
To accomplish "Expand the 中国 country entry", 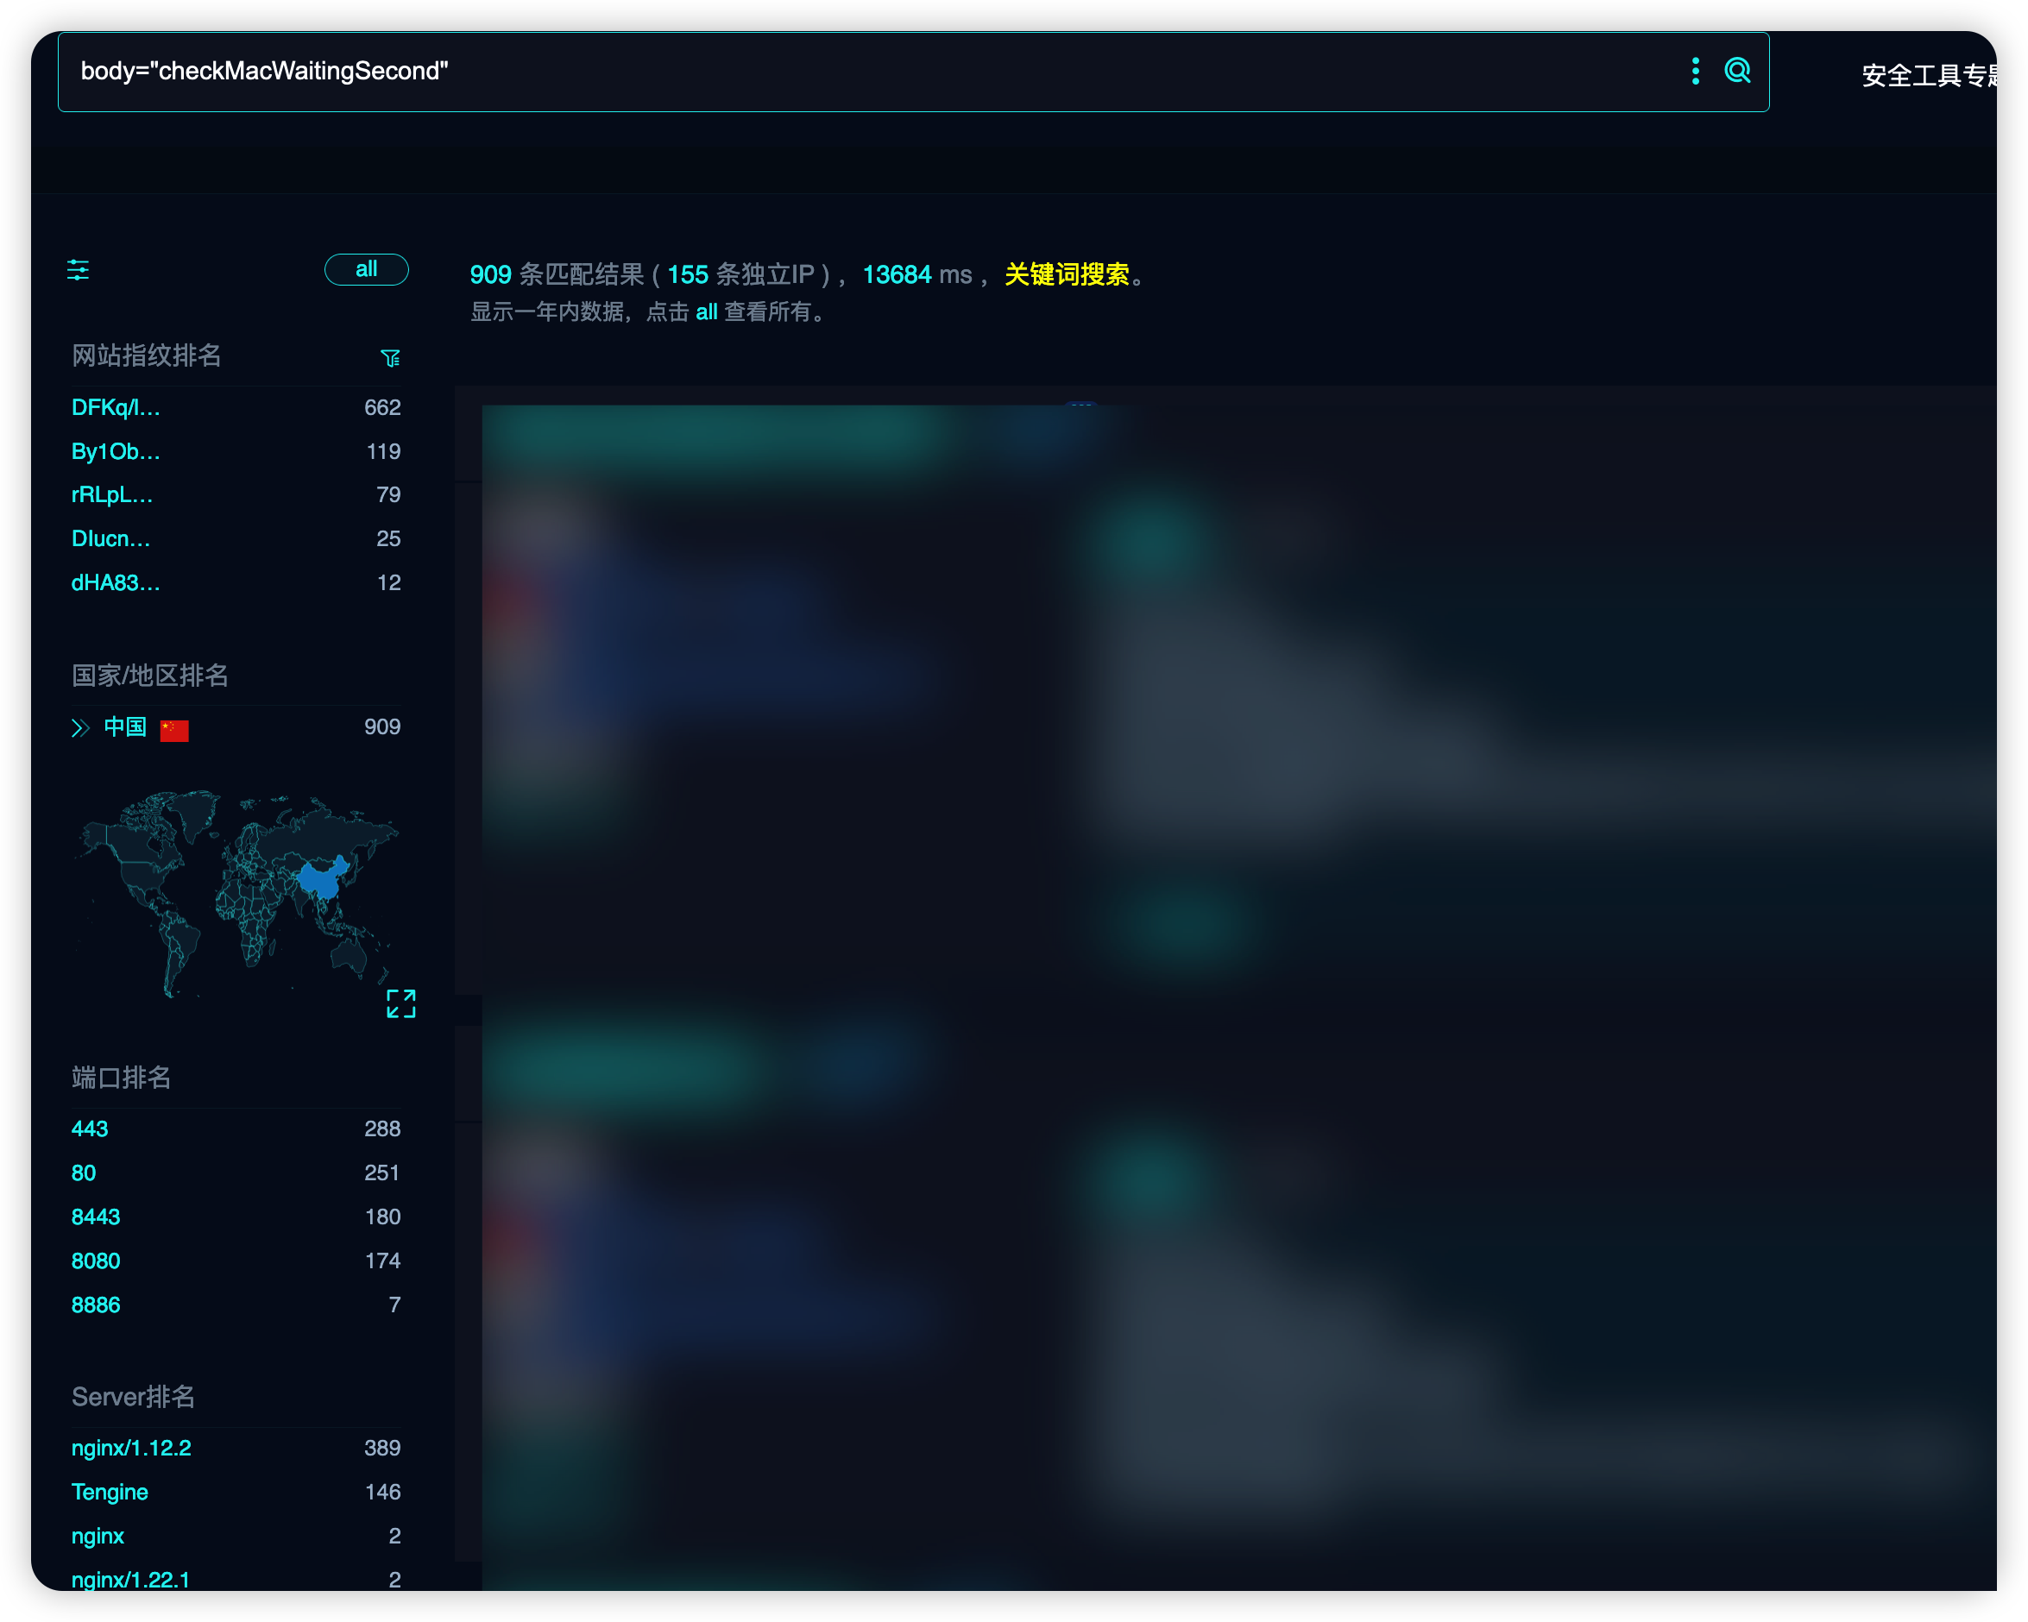I will pos(81,728).
